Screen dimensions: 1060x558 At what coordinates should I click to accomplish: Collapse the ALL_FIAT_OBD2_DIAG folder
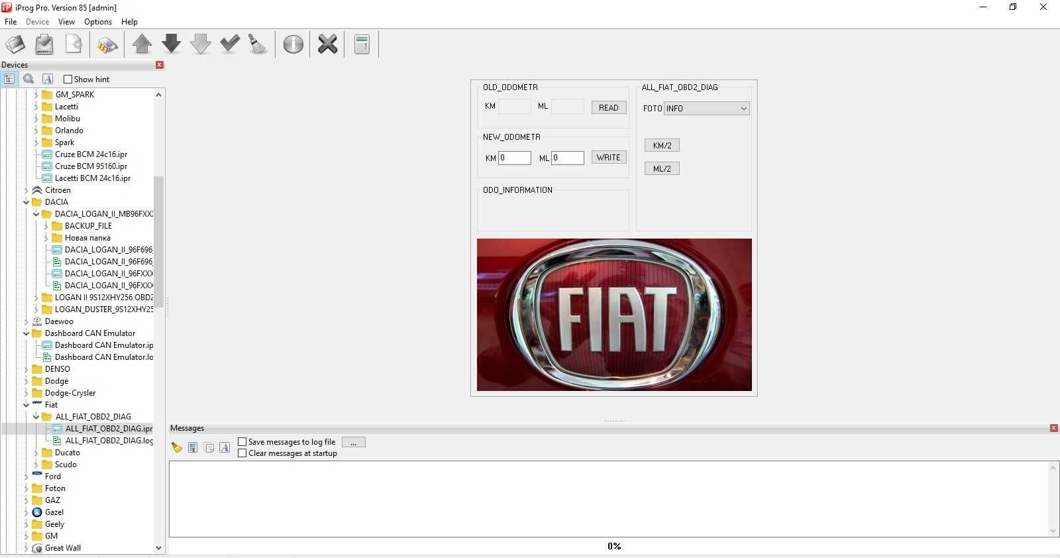tap(36, 417)
